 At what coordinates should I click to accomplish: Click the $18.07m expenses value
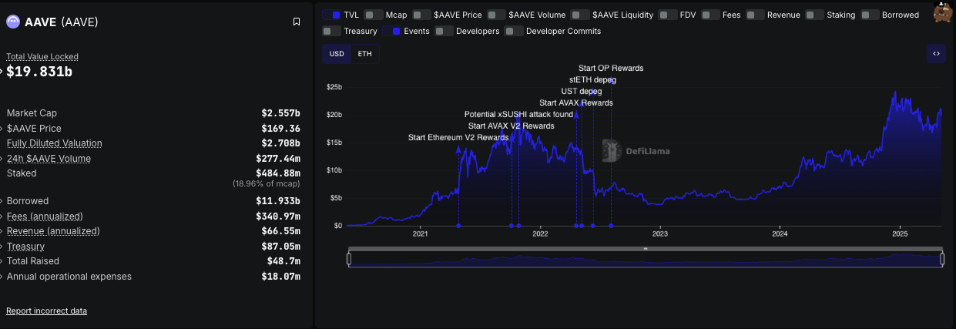tap(280, 276)
